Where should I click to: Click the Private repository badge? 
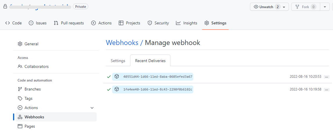pos(80,7)
